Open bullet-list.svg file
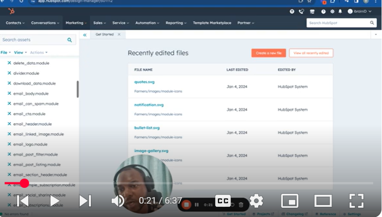Screen dimensions: 382x217 (147, 128)
